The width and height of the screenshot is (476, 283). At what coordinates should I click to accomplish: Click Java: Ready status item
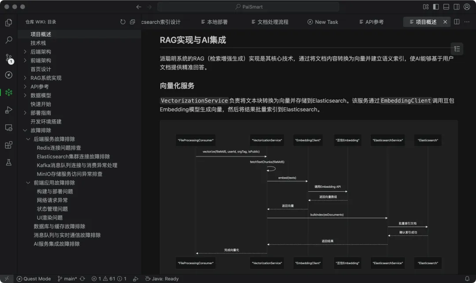point(162,279)
